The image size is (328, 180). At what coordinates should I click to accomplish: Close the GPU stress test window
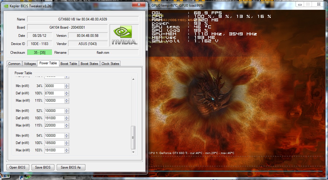click(319, 4)
